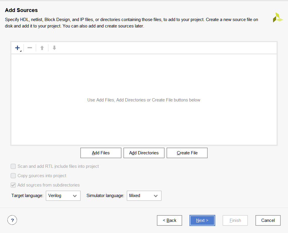
Task: Go to previous step with Back
Action: tap(170, 220)
